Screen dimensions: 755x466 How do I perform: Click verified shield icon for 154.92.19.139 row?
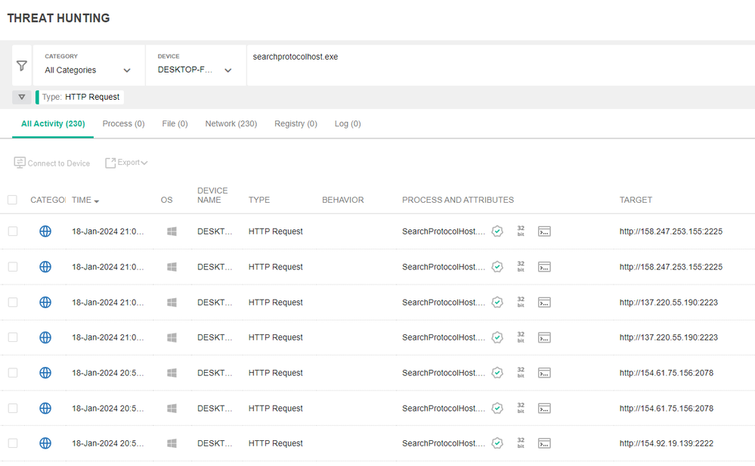coord(497,443)
